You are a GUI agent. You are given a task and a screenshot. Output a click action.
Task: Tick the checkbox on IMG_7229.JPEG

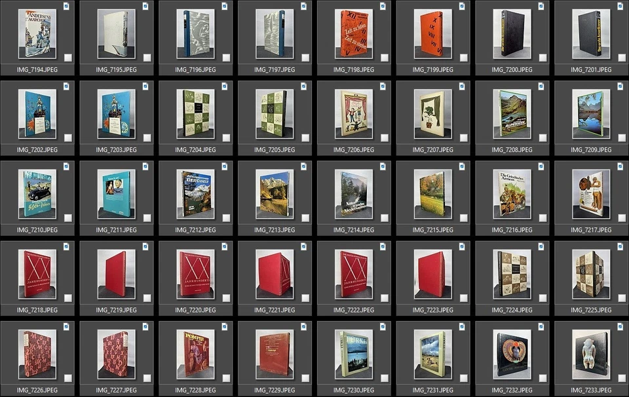click(306, 378)
